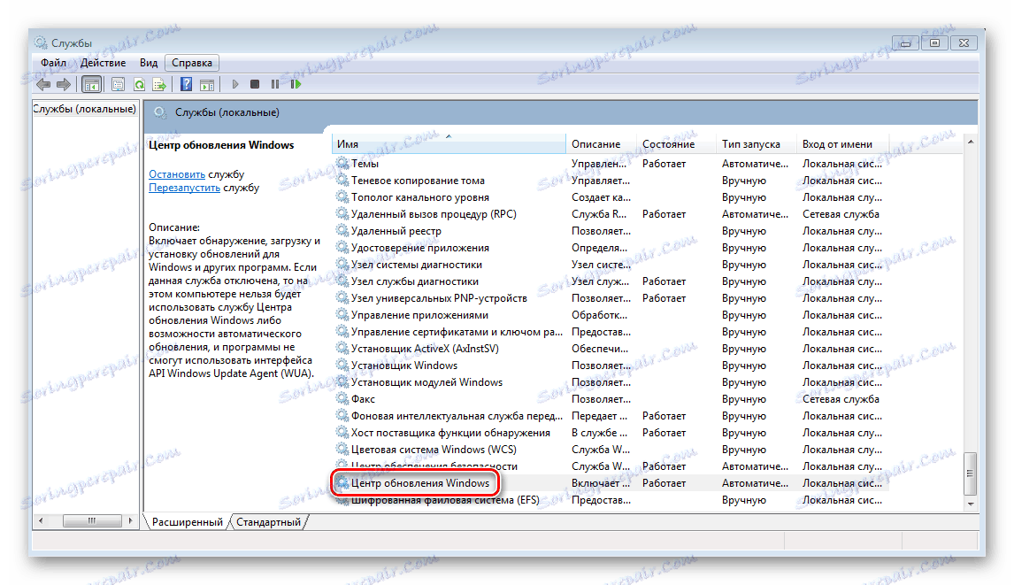The width and height of the screenshot is (1014, 585).
Task: Toggle the Show/Hide console tree icon
Action: pos(91,84)
